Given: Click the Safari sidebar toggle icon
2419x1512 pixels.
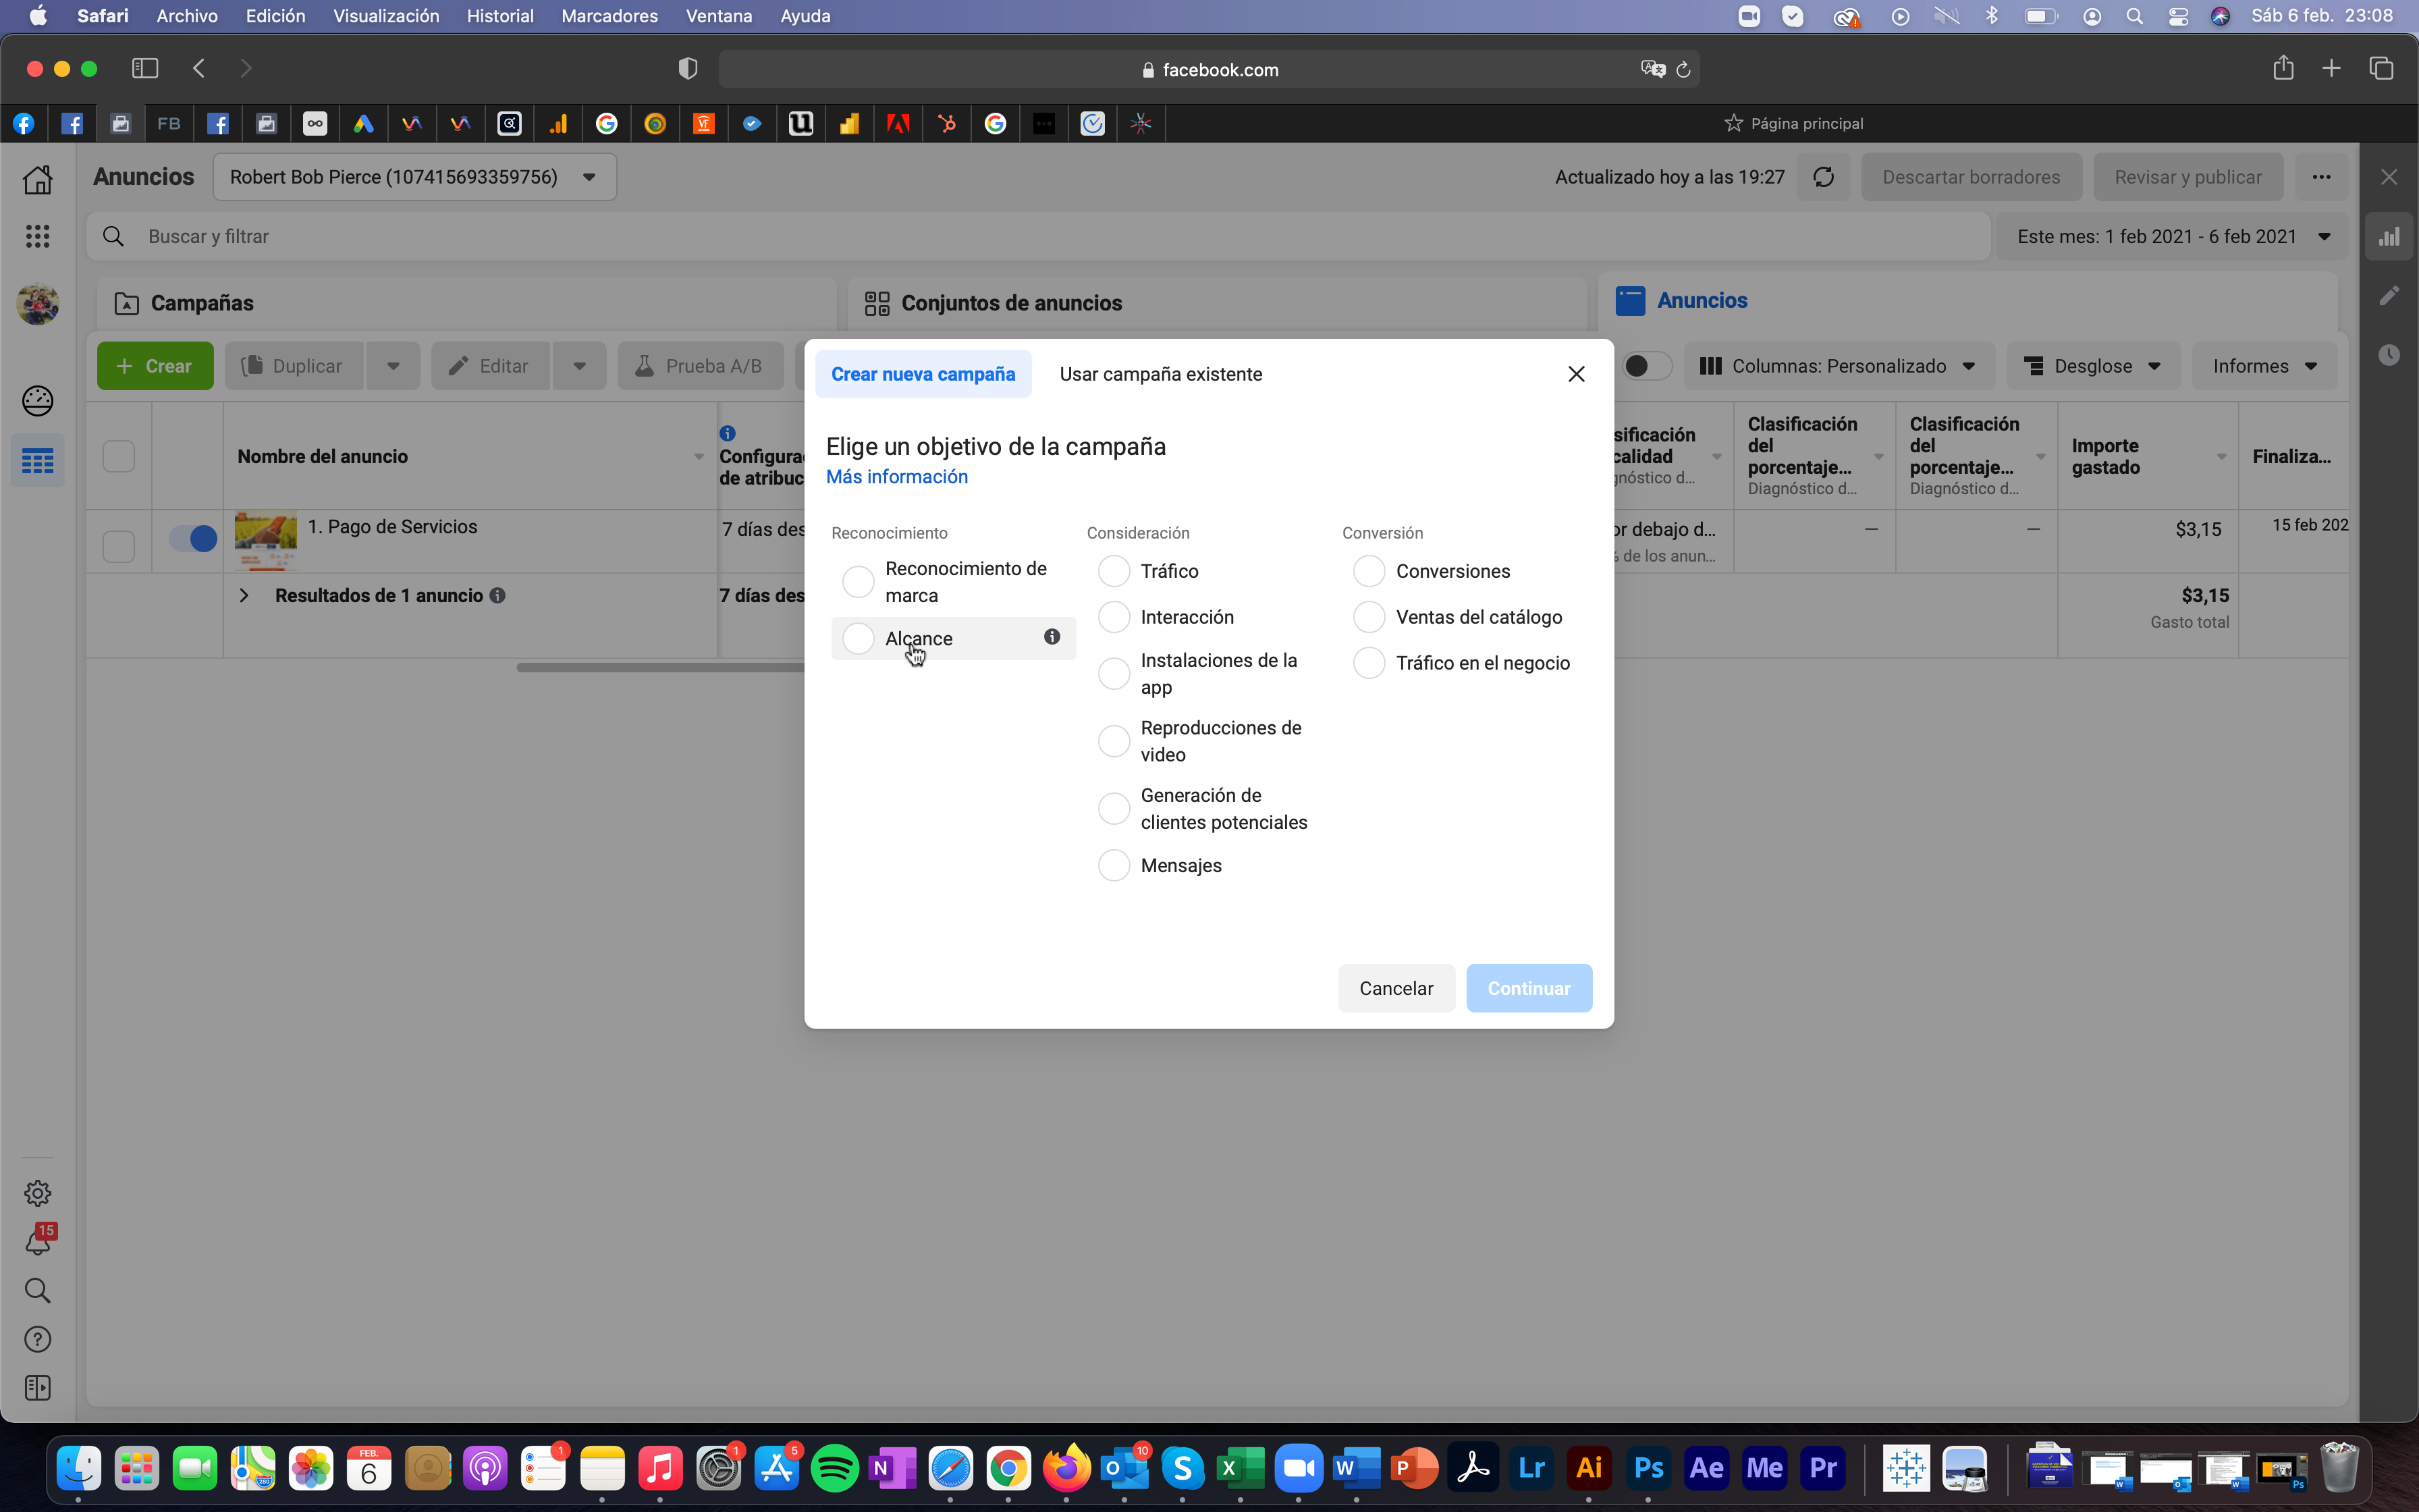Looking at the screenshot, I should [145, 68].
